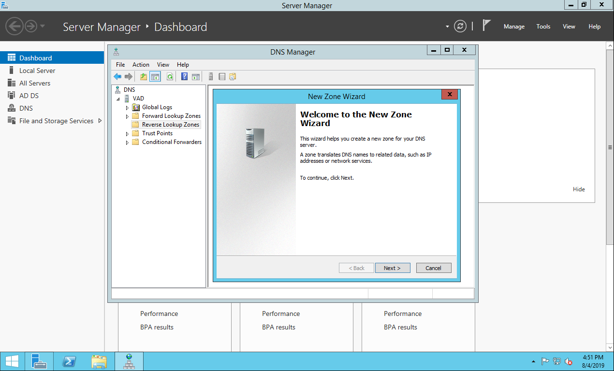This screenshot has height=371, width=614.
Task: Click the Show/Hide Console Tree toolbar icon
Action: 155,76
